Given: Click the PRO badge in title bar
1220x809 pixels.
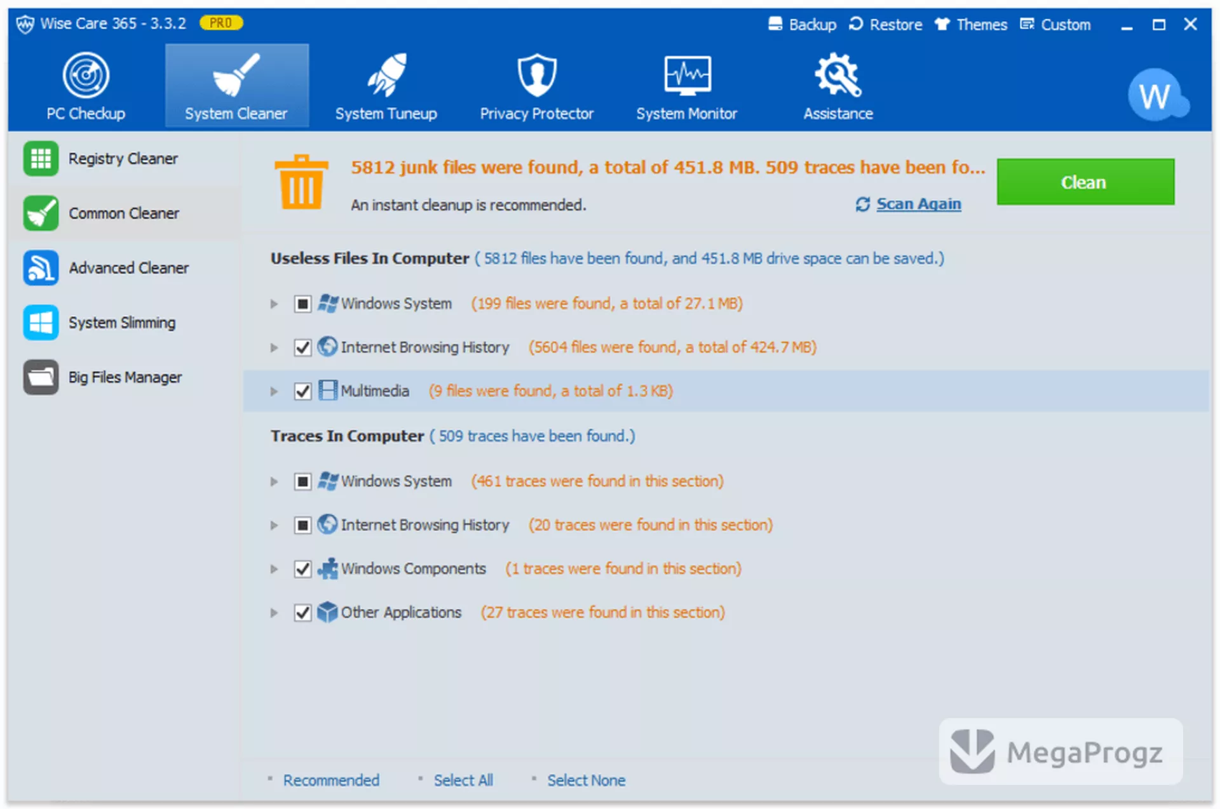Looking at the screenshot, I should click(220, 23).
